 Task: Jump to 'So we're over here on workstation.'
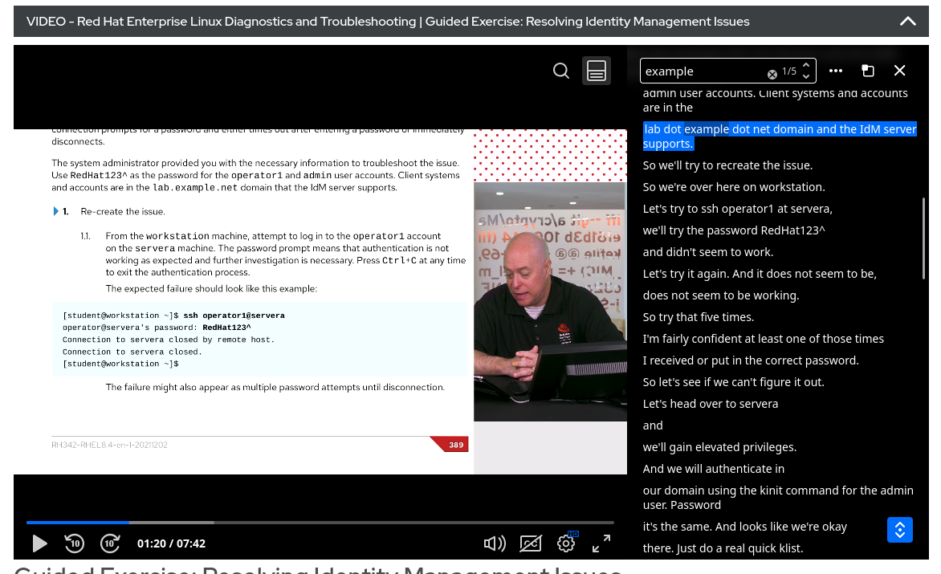733,187
